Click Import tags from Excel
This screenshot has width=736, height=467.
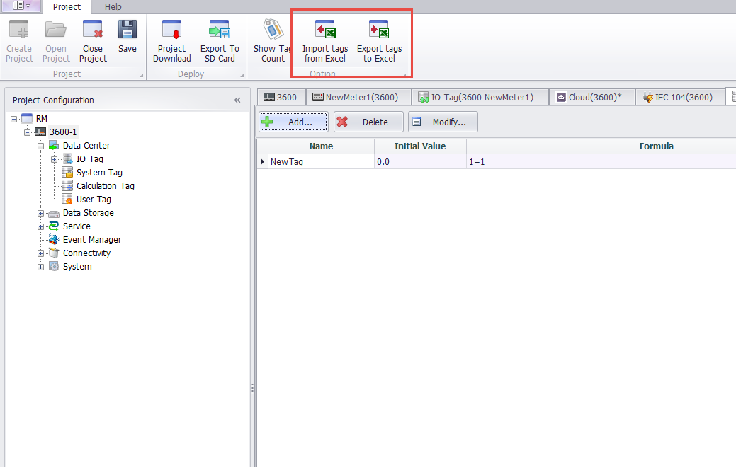tap(325, 31)
